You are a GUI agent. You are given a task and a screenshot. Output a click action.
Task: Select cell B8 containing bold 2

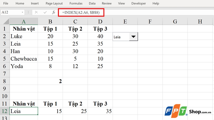(50, 81)
